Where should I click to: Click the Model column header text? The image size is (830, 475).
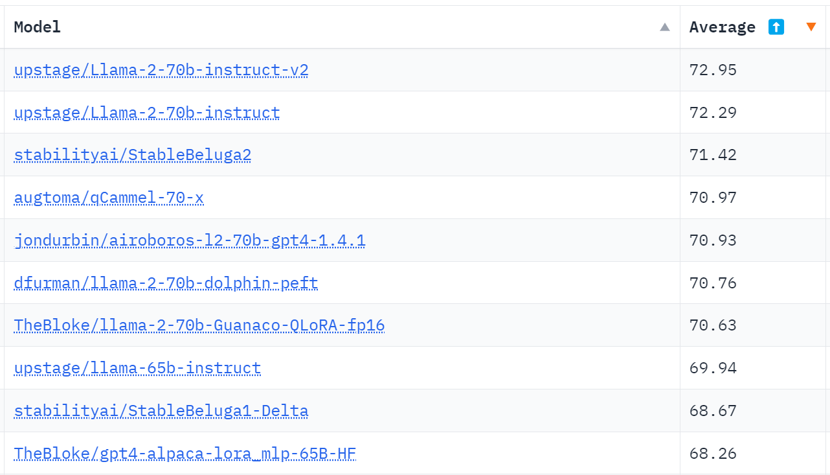38,27
